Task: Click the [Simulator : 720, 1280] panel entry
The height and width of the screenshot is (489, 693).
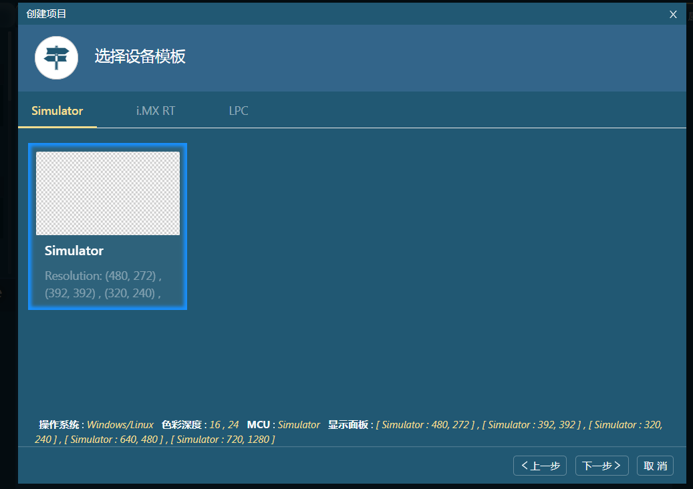Action: click(x=223, y=440)
